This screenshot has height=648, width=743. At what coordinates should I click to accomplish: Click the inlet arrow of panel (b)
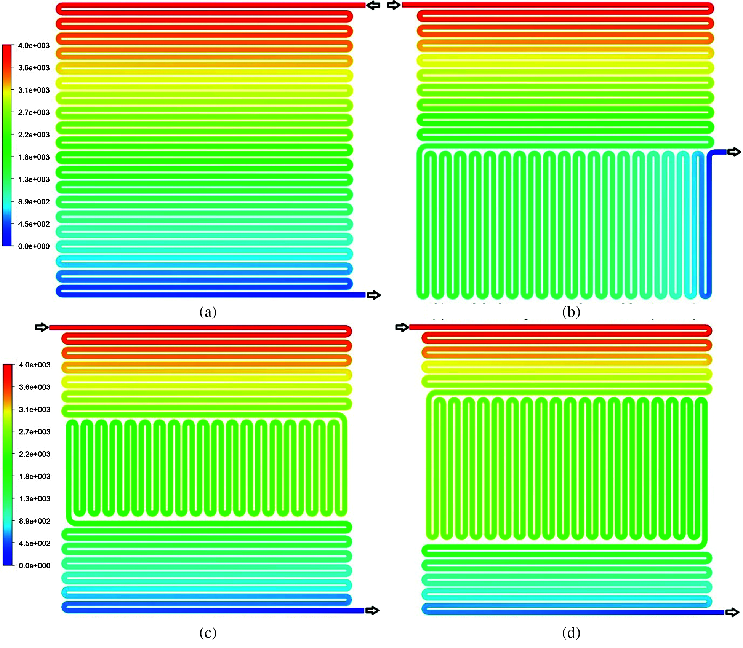(x=394, y=5)
